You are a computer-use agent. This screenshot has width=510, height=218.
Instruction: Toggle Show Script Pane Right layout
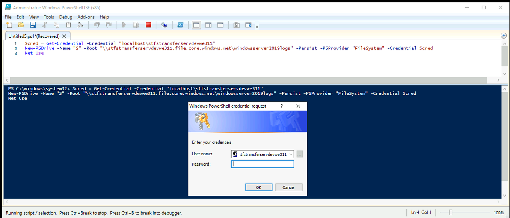208,25
